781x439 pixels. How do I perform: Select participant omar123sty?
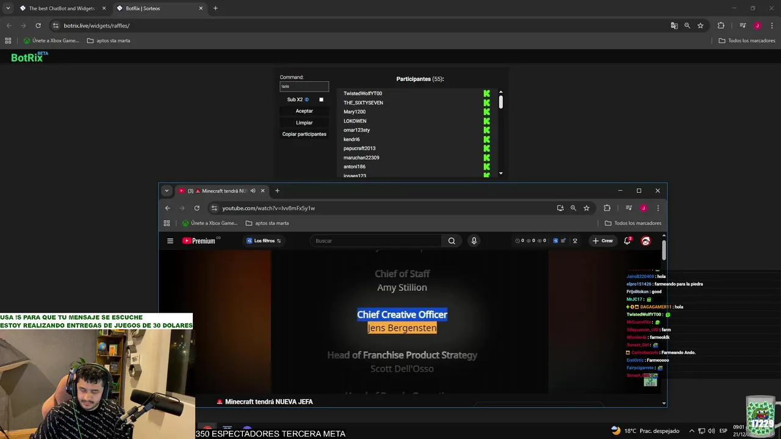coord(356,130)
